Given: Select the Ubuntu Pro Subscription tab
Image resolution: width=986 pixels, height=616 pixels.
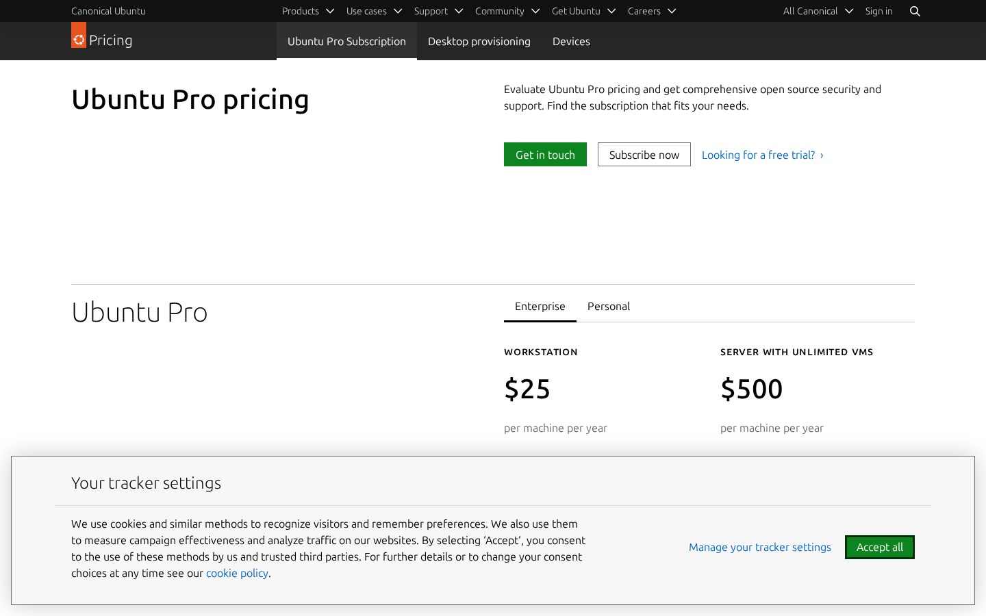Looking at the screenshot, I should tap(346, 41).
